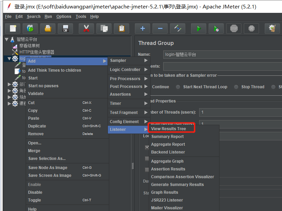Click the Save floppy disk icon
Screen dimensions: 282x211
click(66, 28)
